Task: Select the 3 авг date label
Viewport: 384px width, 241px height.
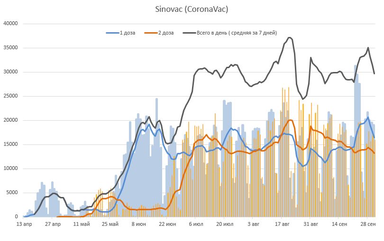Action: 254,224
